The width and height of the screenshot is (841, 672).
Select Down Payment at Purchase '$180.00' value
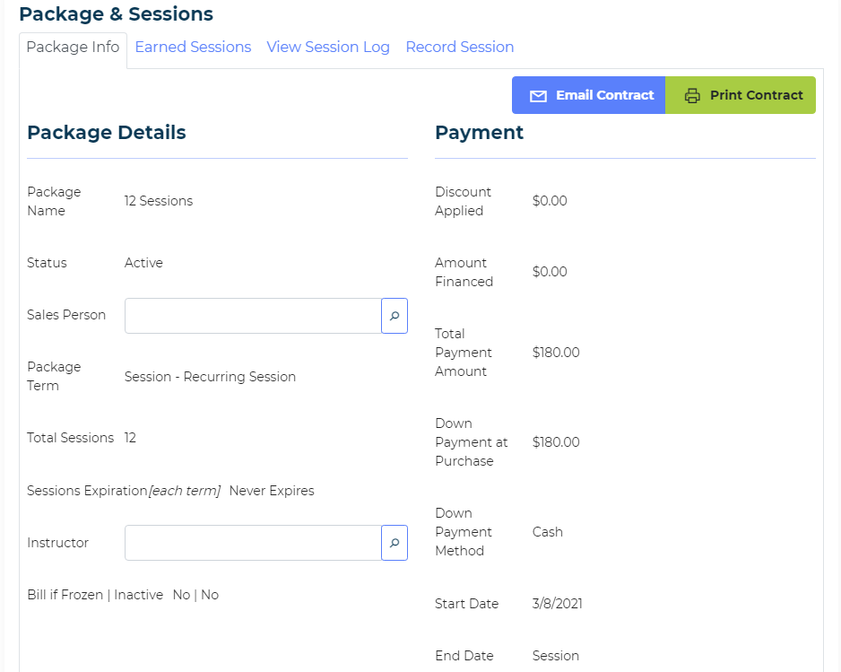556,441
